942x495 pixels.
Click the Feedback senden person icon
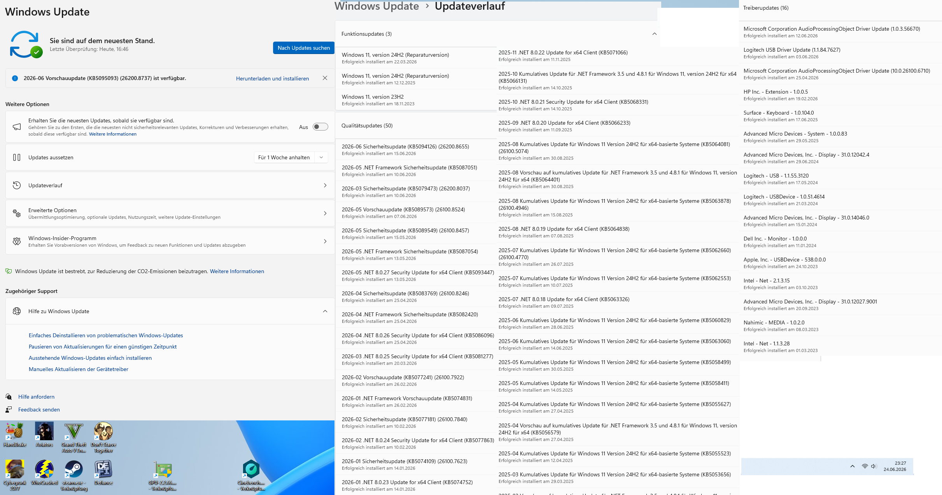(x=9, y=410)
